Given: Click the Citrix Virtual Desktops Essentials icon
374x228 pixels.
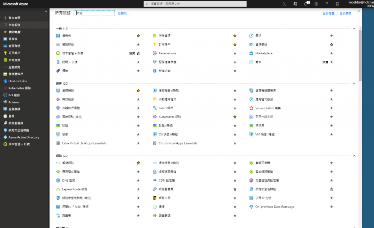Looking at the screenshot, I should point(58,143).
